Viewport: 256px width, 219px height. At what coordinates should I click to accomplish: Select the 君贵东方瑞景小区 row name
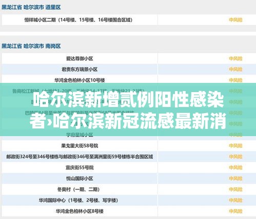click(x=80, y=70)
